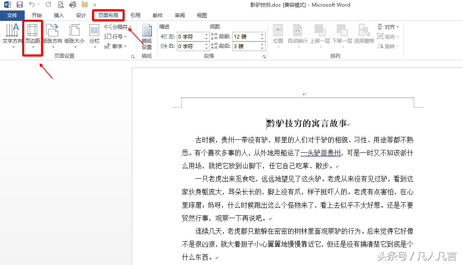The height and width of the screenshot is (265, 463).
Task: Open the paragraph dialog launcher
Action: pyautogui.click(x=264, y=57)
